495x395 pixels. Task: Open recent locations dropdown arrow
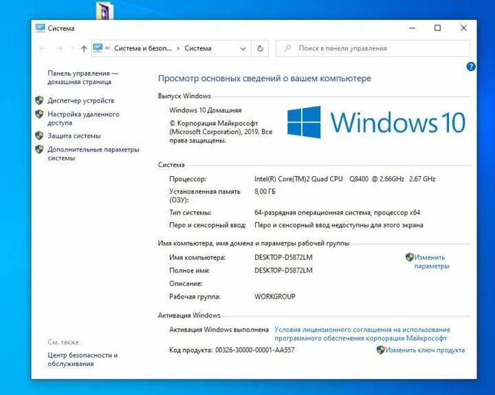(x=72, y=48)
